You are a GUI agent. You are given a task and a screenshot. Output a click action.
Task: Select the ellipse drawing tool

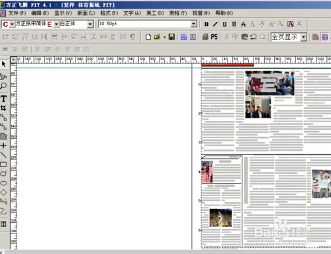point(3,183)
